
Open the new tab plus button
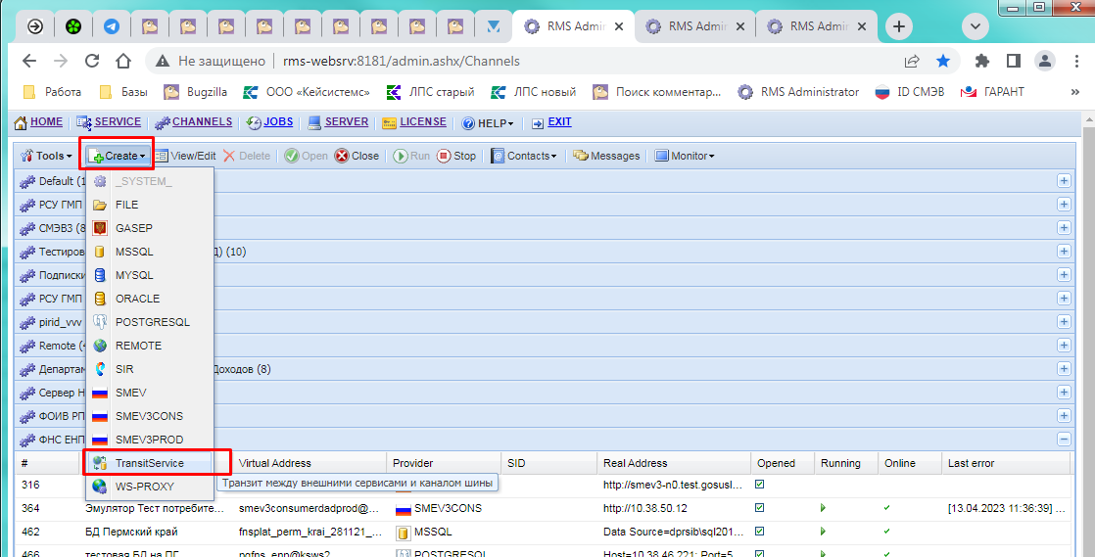[x=899, y=27]
